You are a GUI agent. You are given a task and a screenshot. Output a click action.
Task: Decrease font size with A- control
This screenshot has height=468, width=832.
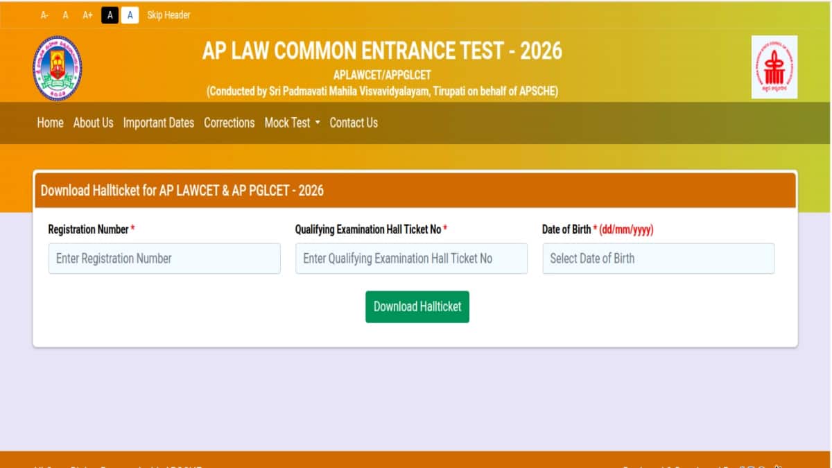(44, 15)
